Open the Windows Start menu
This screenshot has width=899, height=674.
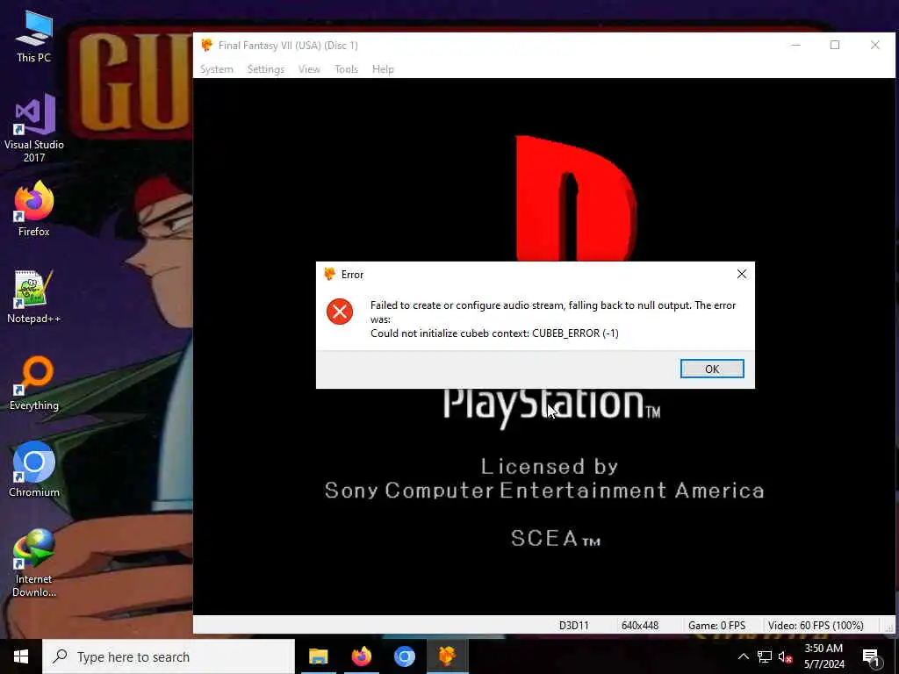click(x=21, y=656)
